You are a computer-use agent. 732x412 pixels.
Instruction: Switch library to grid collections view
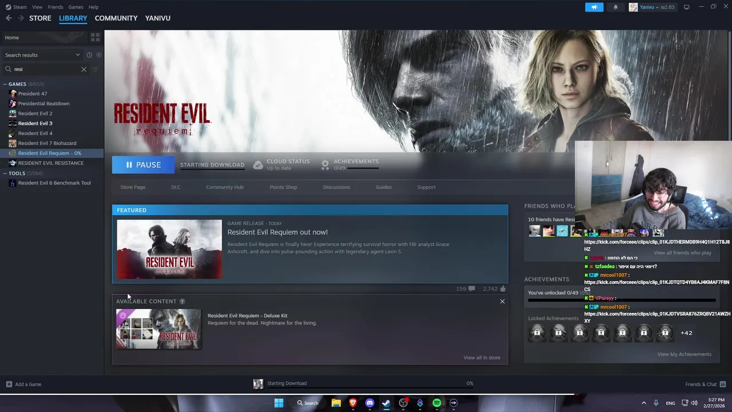click(x=95, y=37)
